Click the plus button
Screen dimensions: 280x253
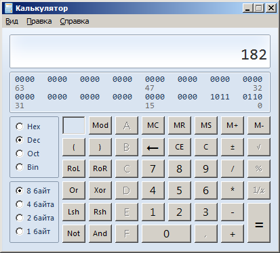pos(233,233)
